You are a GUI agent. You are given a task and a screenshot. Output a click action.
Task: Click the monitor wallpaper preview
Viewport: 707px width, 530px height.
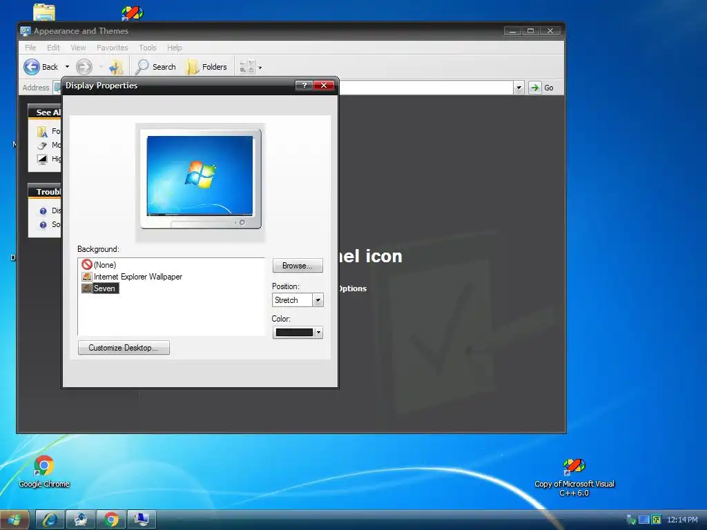tap(200, 176)
